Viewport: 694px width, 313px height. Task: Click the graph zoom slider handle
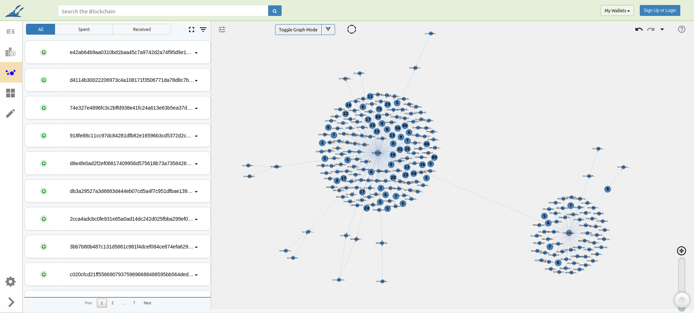[x=682, y=300]
